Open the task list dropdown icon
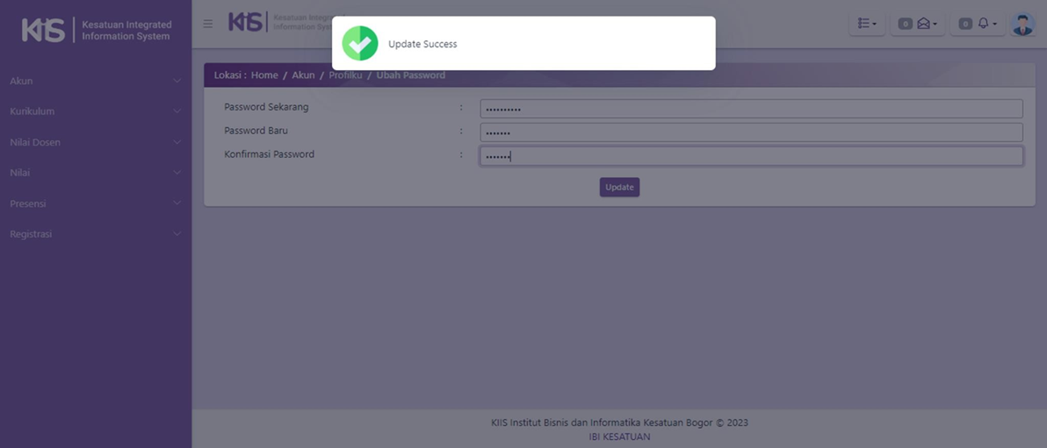The width and height of the screenshot is (1047, 448). tap(866, 24)
